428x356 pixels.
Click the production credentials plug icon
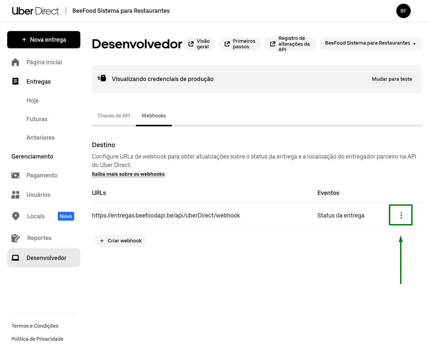pos(102,78)
